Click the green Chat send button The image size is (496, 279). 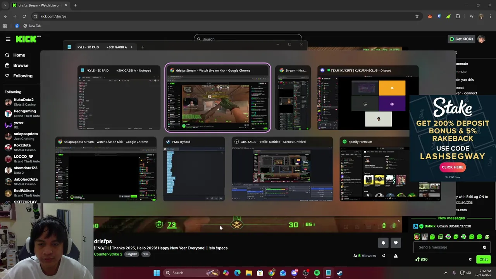484,260
